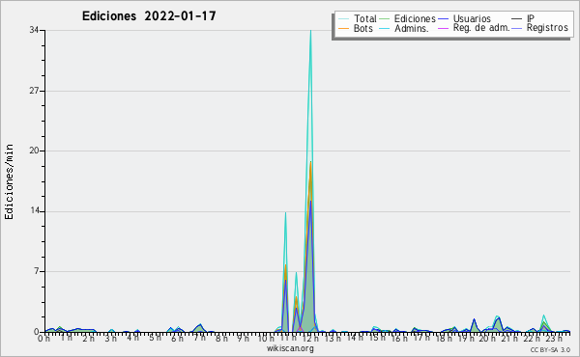Screen dimensions: 580x357
Task: Click the Ediciones legend label
Action: click(x=415, y=18)
